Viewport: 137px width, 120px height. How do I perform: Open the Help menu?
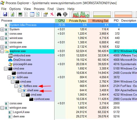tap(71, 9)
